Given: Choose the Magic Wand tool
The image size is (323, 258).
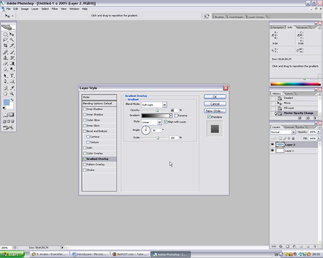Looking at the screenshot, I should click(12, 40).
